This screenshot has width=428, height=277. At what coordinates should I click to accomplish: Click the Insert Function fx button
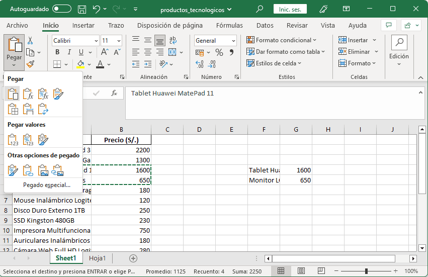[114, 93]
